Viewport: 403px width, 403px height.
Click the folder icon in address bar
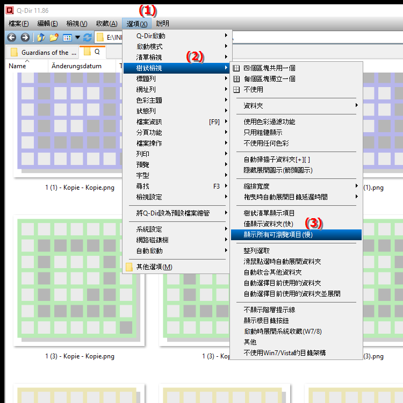(x=100, y=38)
